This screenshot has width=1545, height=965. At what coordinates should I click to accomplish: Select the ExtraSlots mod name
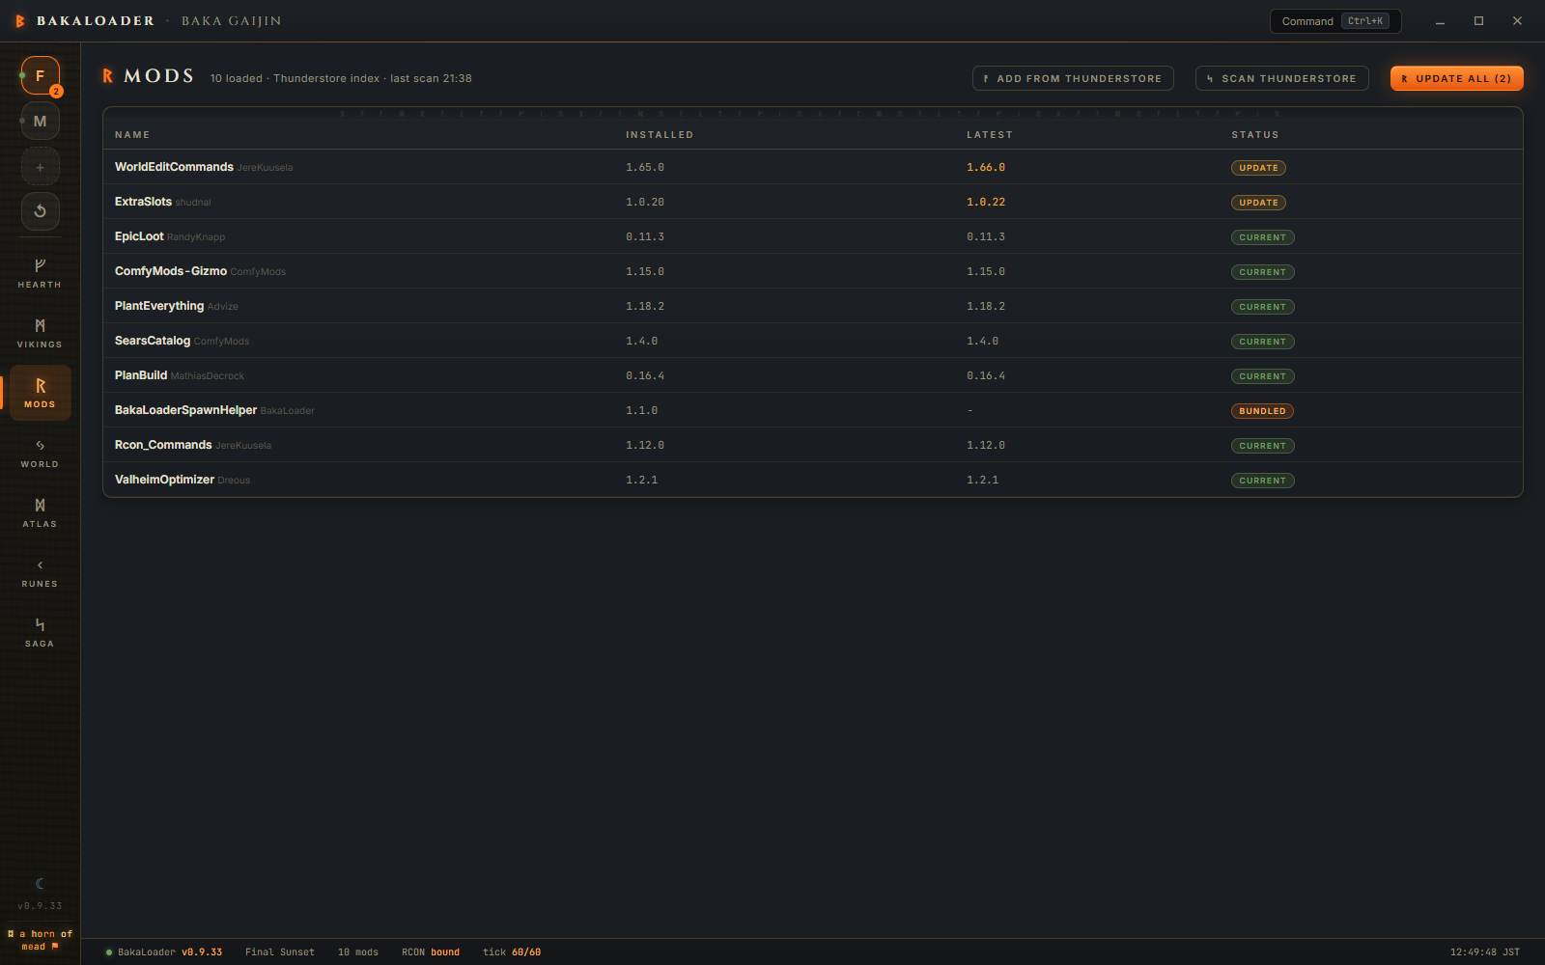click(143, 202)
